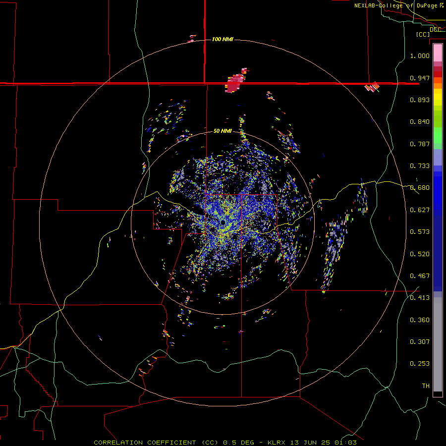This screenshot has width=446, height=446.
Task: Click the bright green color bar segment
Action: [438, 135]
